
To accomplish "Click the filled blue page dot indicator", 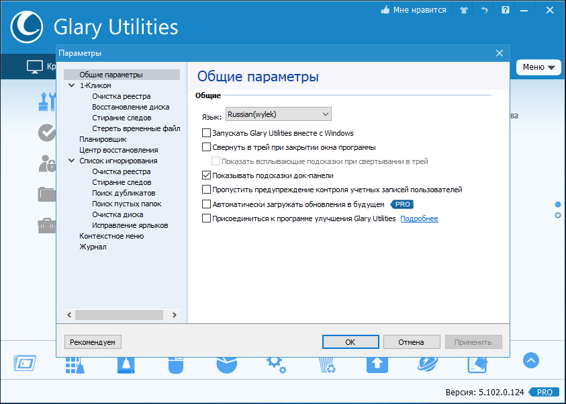I will point(558,204).
